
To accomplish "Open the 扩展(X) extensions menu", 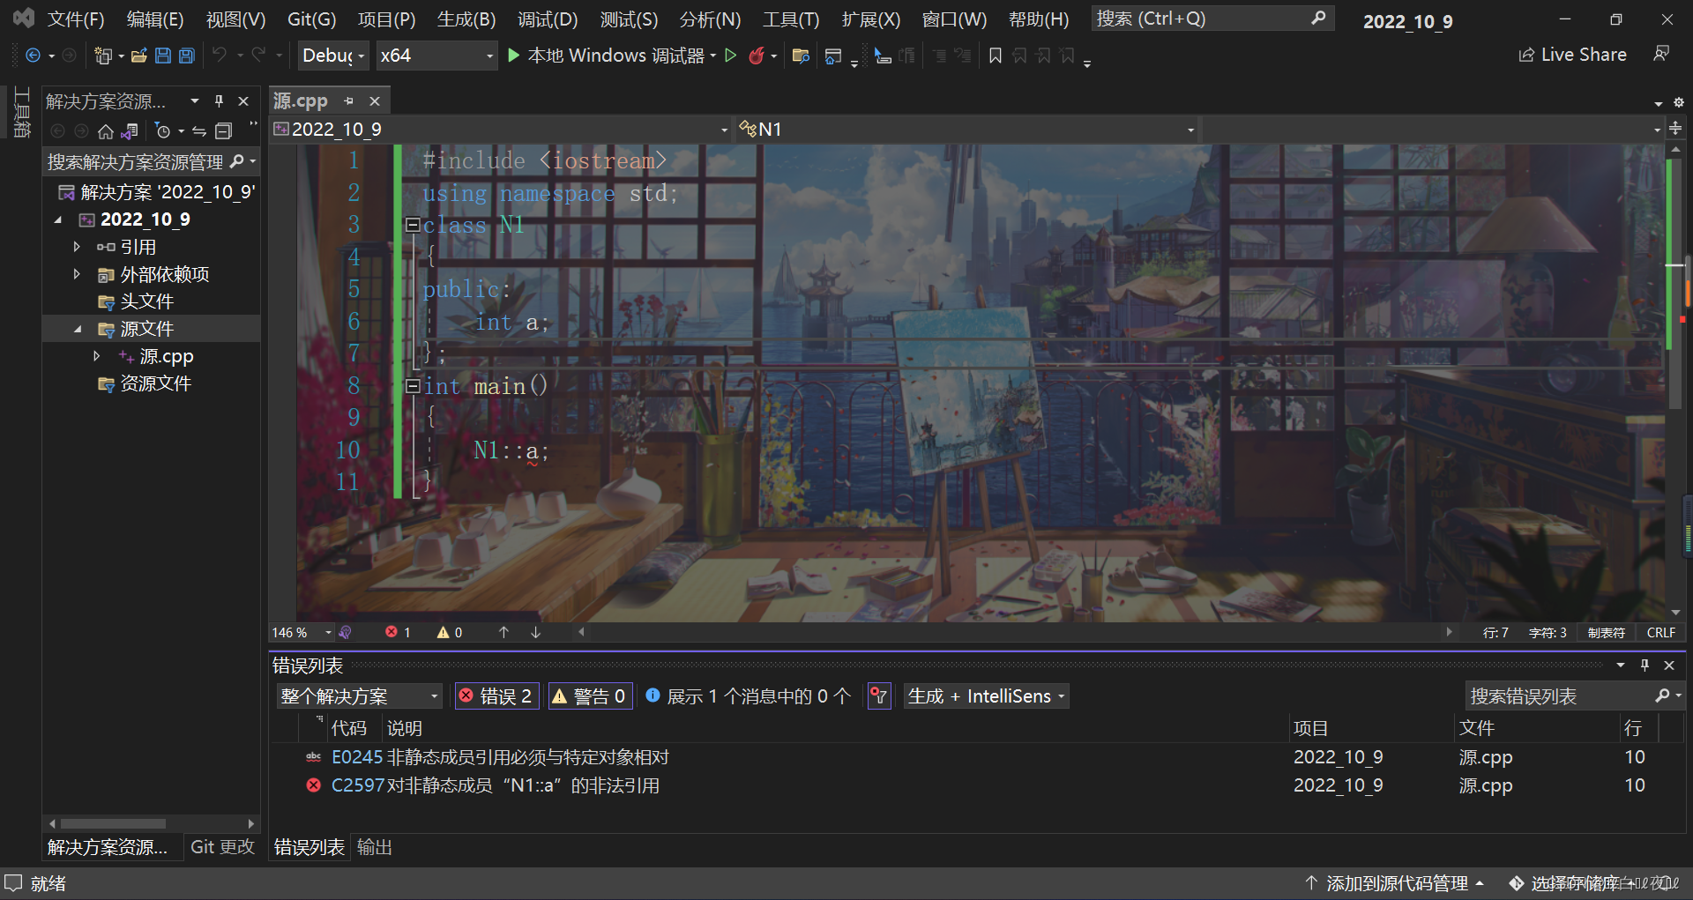I will pos(871,19).
